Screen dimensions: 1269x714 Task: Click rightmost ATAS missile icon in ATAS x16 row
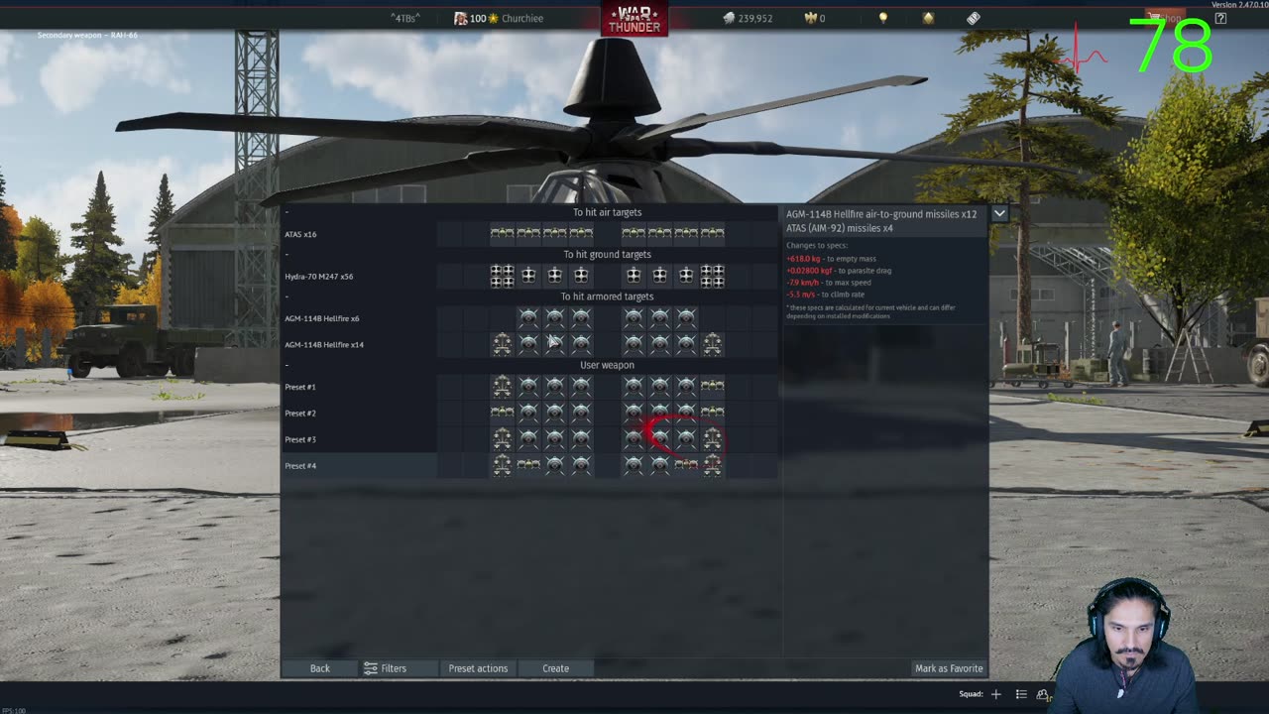712,234
